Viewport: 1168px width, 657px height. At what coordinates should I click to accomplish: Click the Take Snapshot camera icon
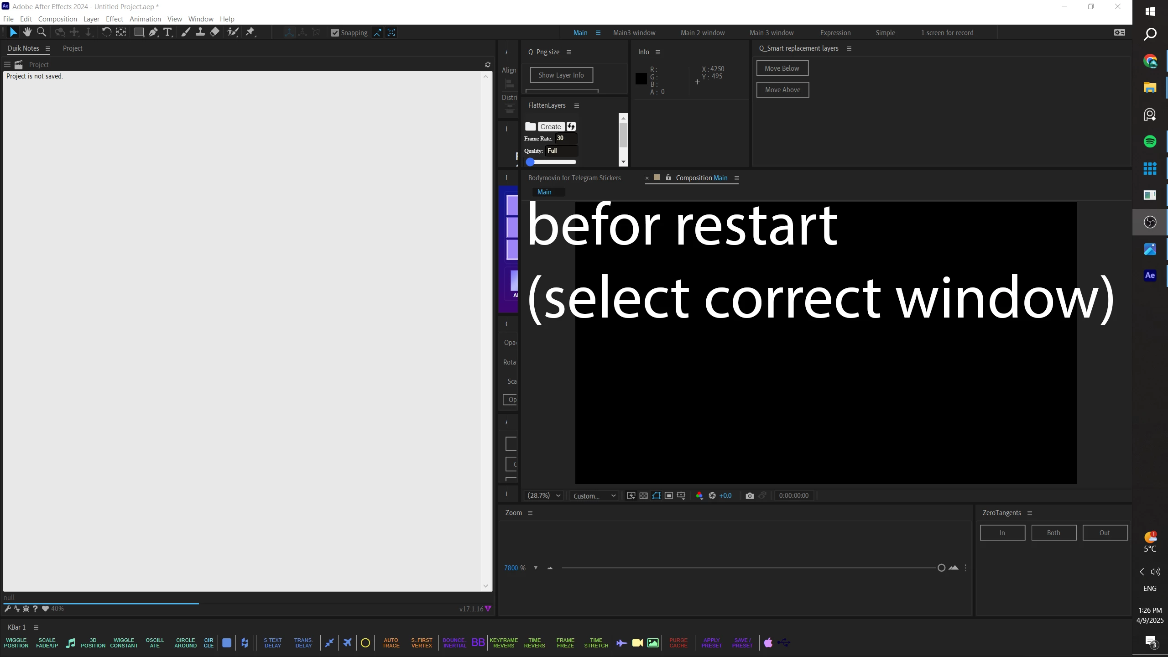pyautogui.click(x=749, y=495)
